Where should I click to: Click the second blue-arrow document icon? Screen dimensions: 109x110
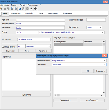(16, 9)
